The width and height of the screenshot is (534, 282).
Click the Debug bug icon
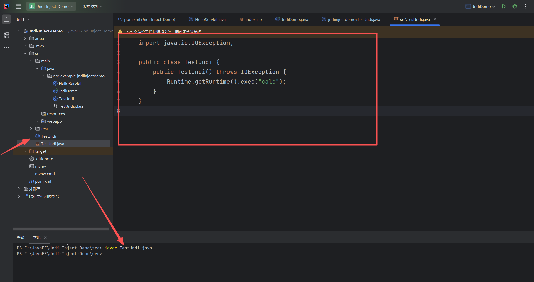click(x=515, y=6)
